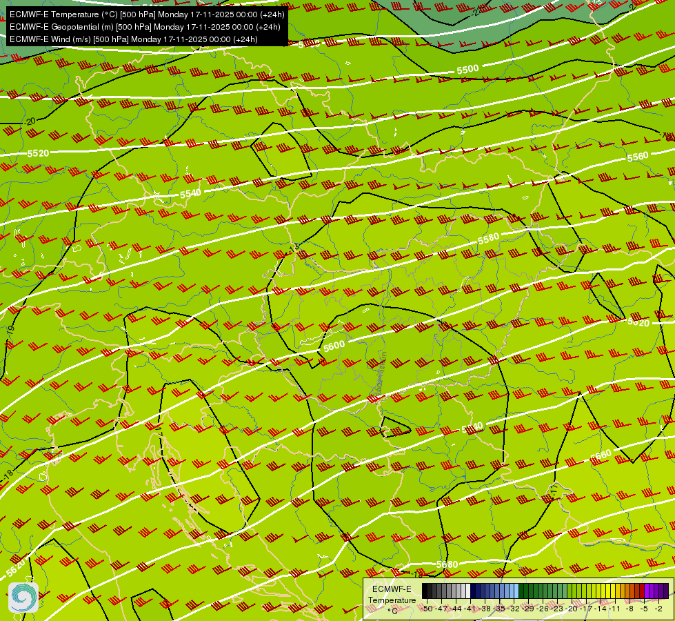
Task: Click the 5580 geopotential contour label
Action: (489, 238)
